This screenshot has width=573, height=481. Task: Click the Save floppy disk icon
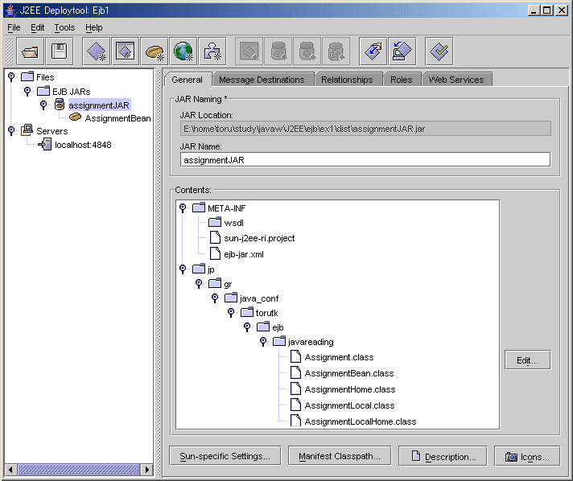click(x=60, y=51)
